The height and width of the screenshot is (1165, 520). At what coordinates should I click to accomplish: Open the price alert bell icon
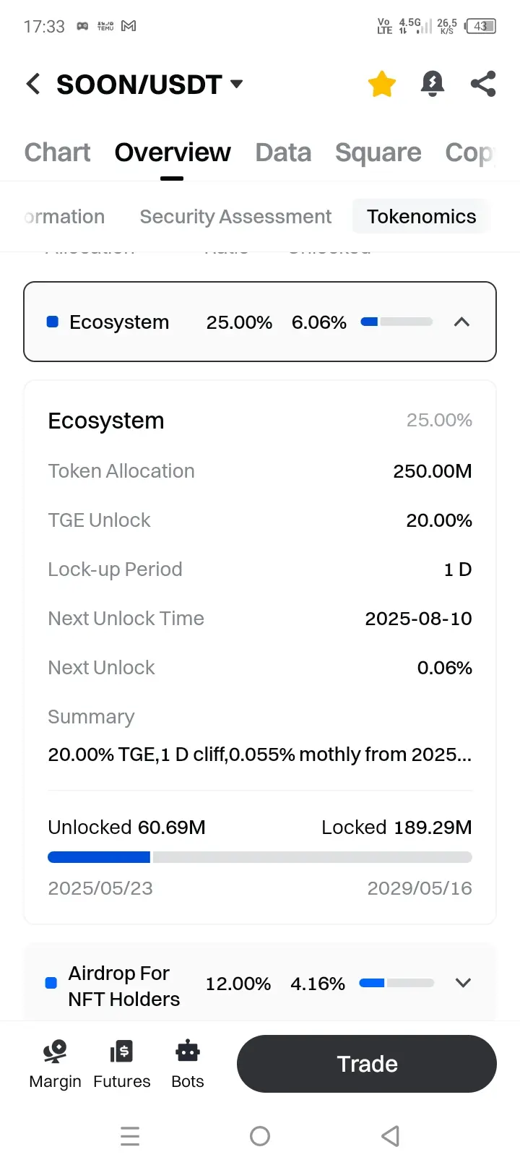click(433, 84)
